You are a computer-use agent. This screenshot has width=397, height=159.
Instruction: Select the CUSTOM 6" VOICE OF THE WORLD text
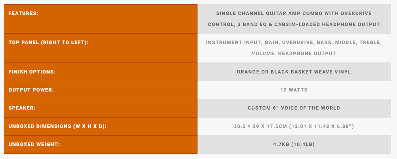pos(294,108)
